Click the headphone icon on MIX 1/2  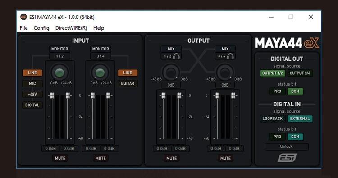click(176, 56)
